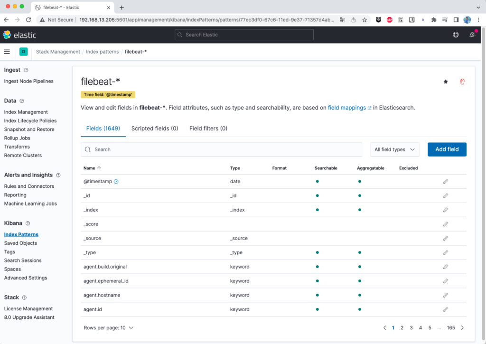Edit the _source field pencil

coord(445,238)
